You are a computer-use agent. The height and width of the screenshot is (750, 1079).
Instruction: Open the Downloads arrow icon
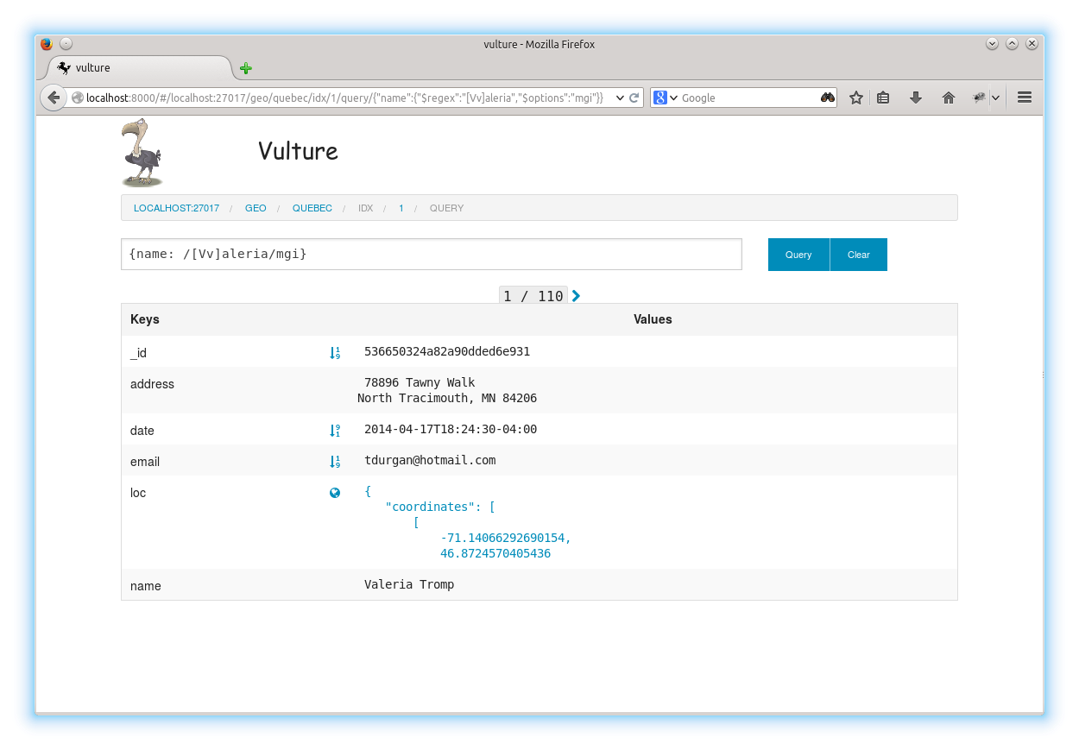pyautogui.click(x=916, y=98)
